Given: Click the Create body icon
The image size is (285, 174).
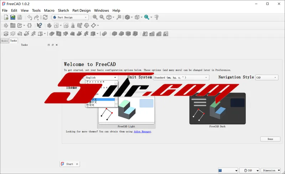Looking at the screenshot, I should pyautogui.click(x=49, y=25).
